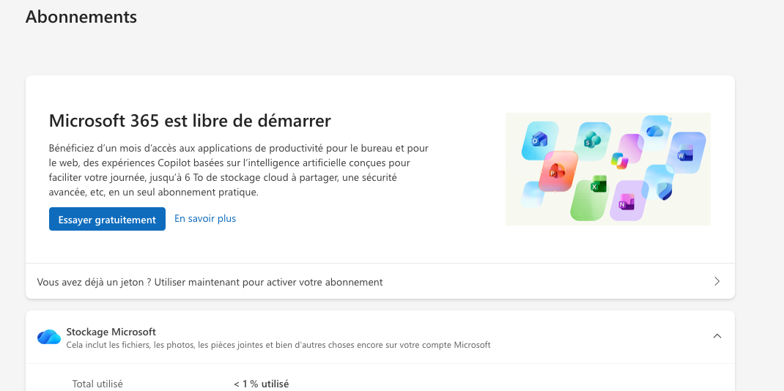The image size is (784, 391).
Task: Click the Cela inclut les fichiers description text
Action: click(278, 345)
